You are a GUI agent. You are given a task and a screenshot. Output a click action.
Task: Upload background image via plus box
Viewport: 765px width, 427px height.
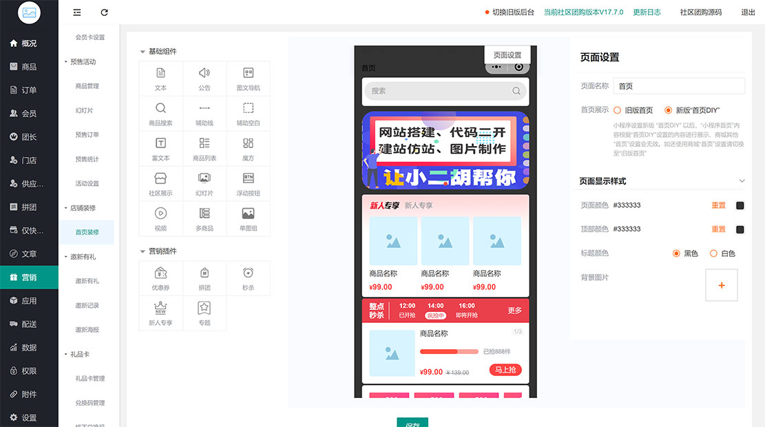click(x=722, y=286)
